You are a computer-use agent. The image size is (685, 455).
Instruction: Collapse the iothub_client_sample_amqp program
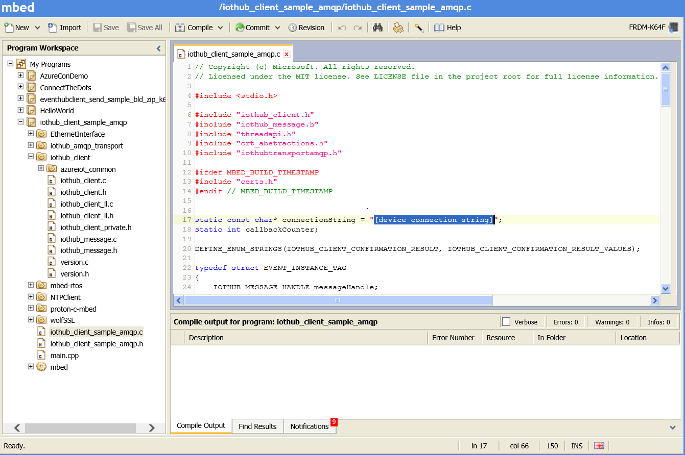click(20, 122)
